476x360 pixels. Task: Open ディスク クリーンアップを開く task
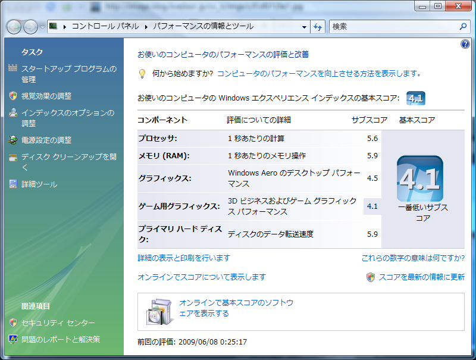tap(69, 162)
